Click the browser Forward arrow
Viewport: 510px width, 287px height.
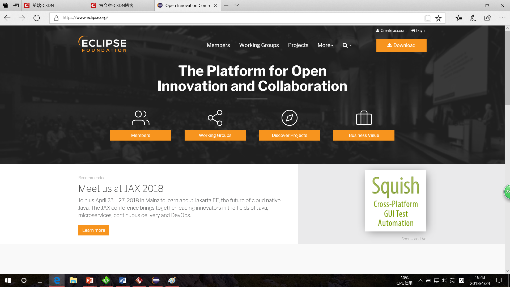pos(22,18)
